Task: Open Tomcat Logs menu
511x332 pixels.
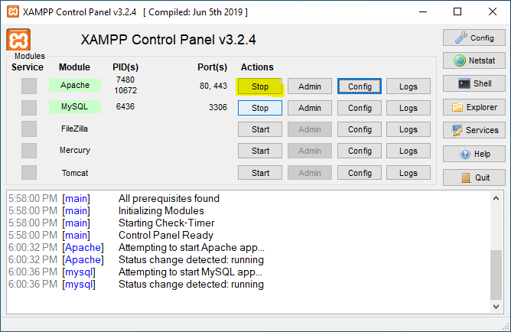Action: (x=408, y=173)
